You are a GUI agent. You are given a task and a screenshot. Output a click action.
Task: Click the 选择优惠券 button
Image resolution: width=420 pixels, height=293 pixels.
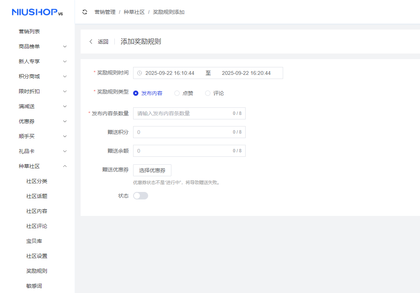[x=152, y=170]
